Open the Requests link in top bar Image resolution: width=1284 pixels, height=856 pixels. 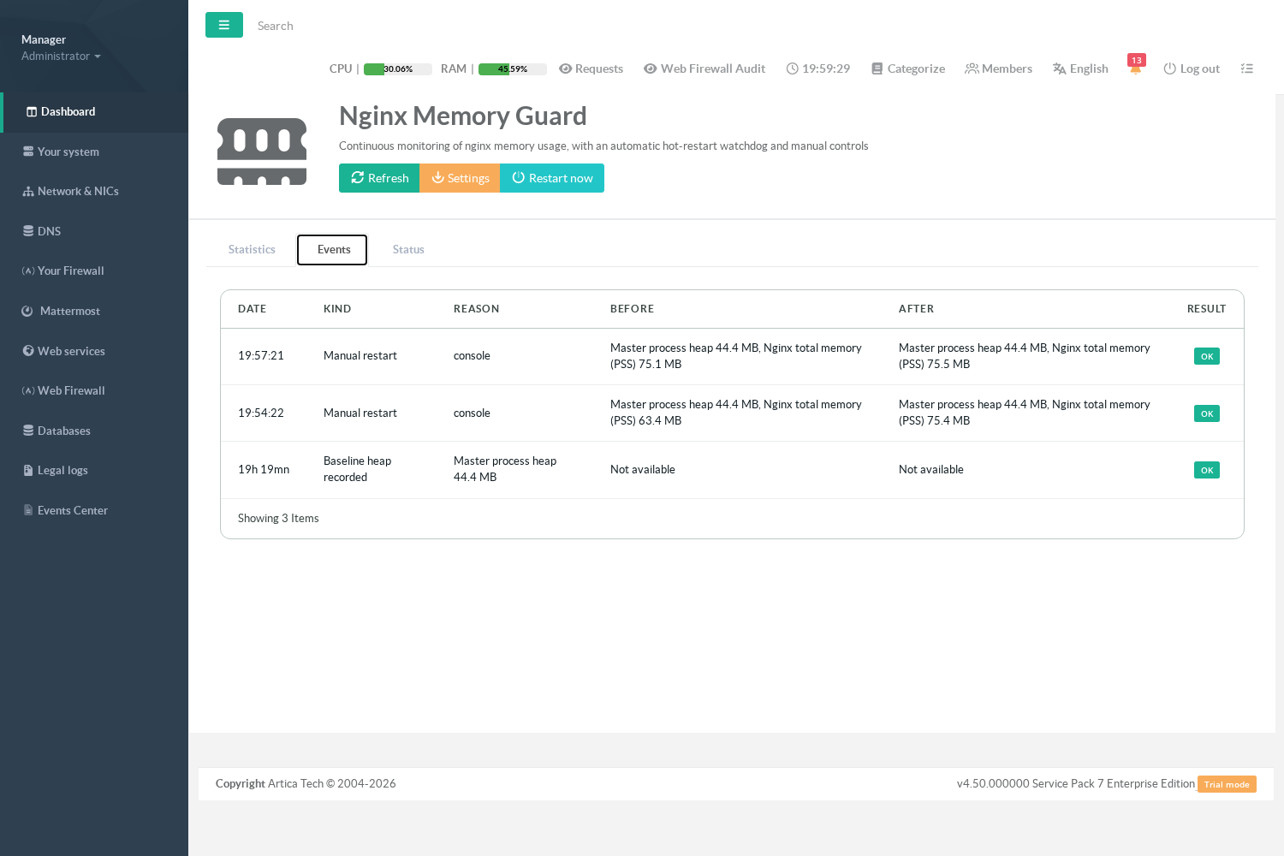(591, 68)
